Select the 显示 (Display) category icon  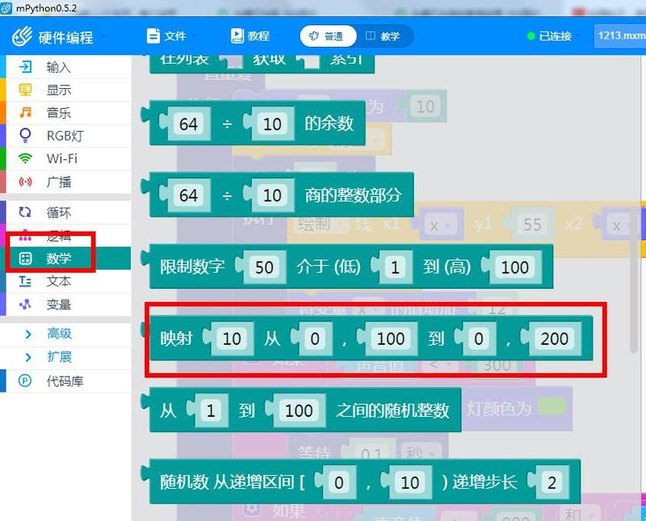point(26,90)
